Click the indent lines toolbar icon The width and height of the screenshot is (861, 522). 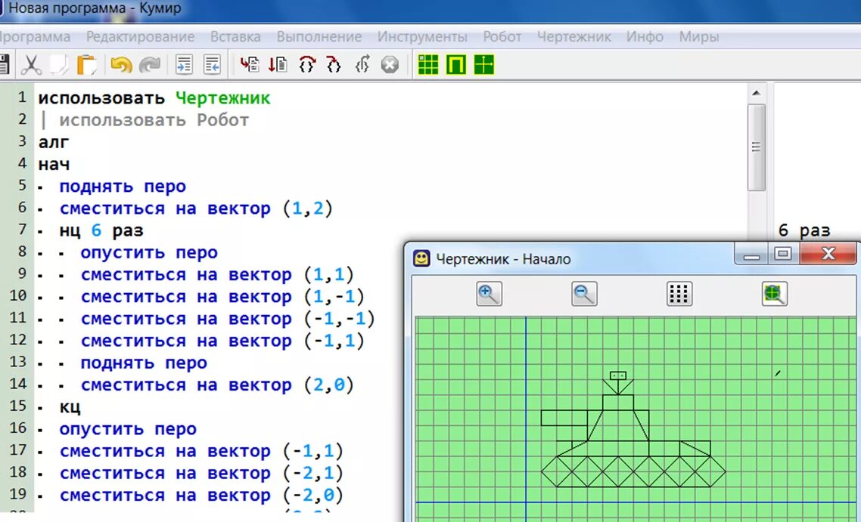click(x=184, y=65)
